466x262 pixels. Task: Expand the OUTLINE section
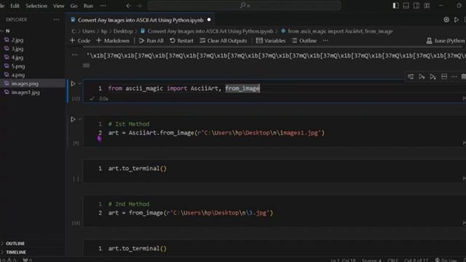pyautogui.click(x=15, y=243)
